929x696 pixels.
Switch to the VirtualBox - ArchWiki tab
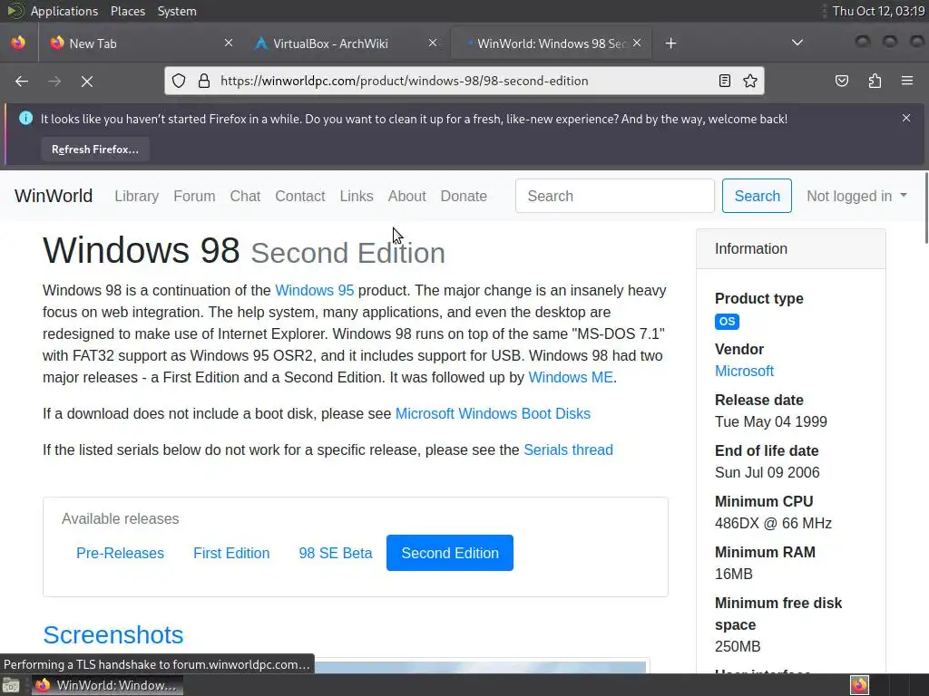point(345,43)
